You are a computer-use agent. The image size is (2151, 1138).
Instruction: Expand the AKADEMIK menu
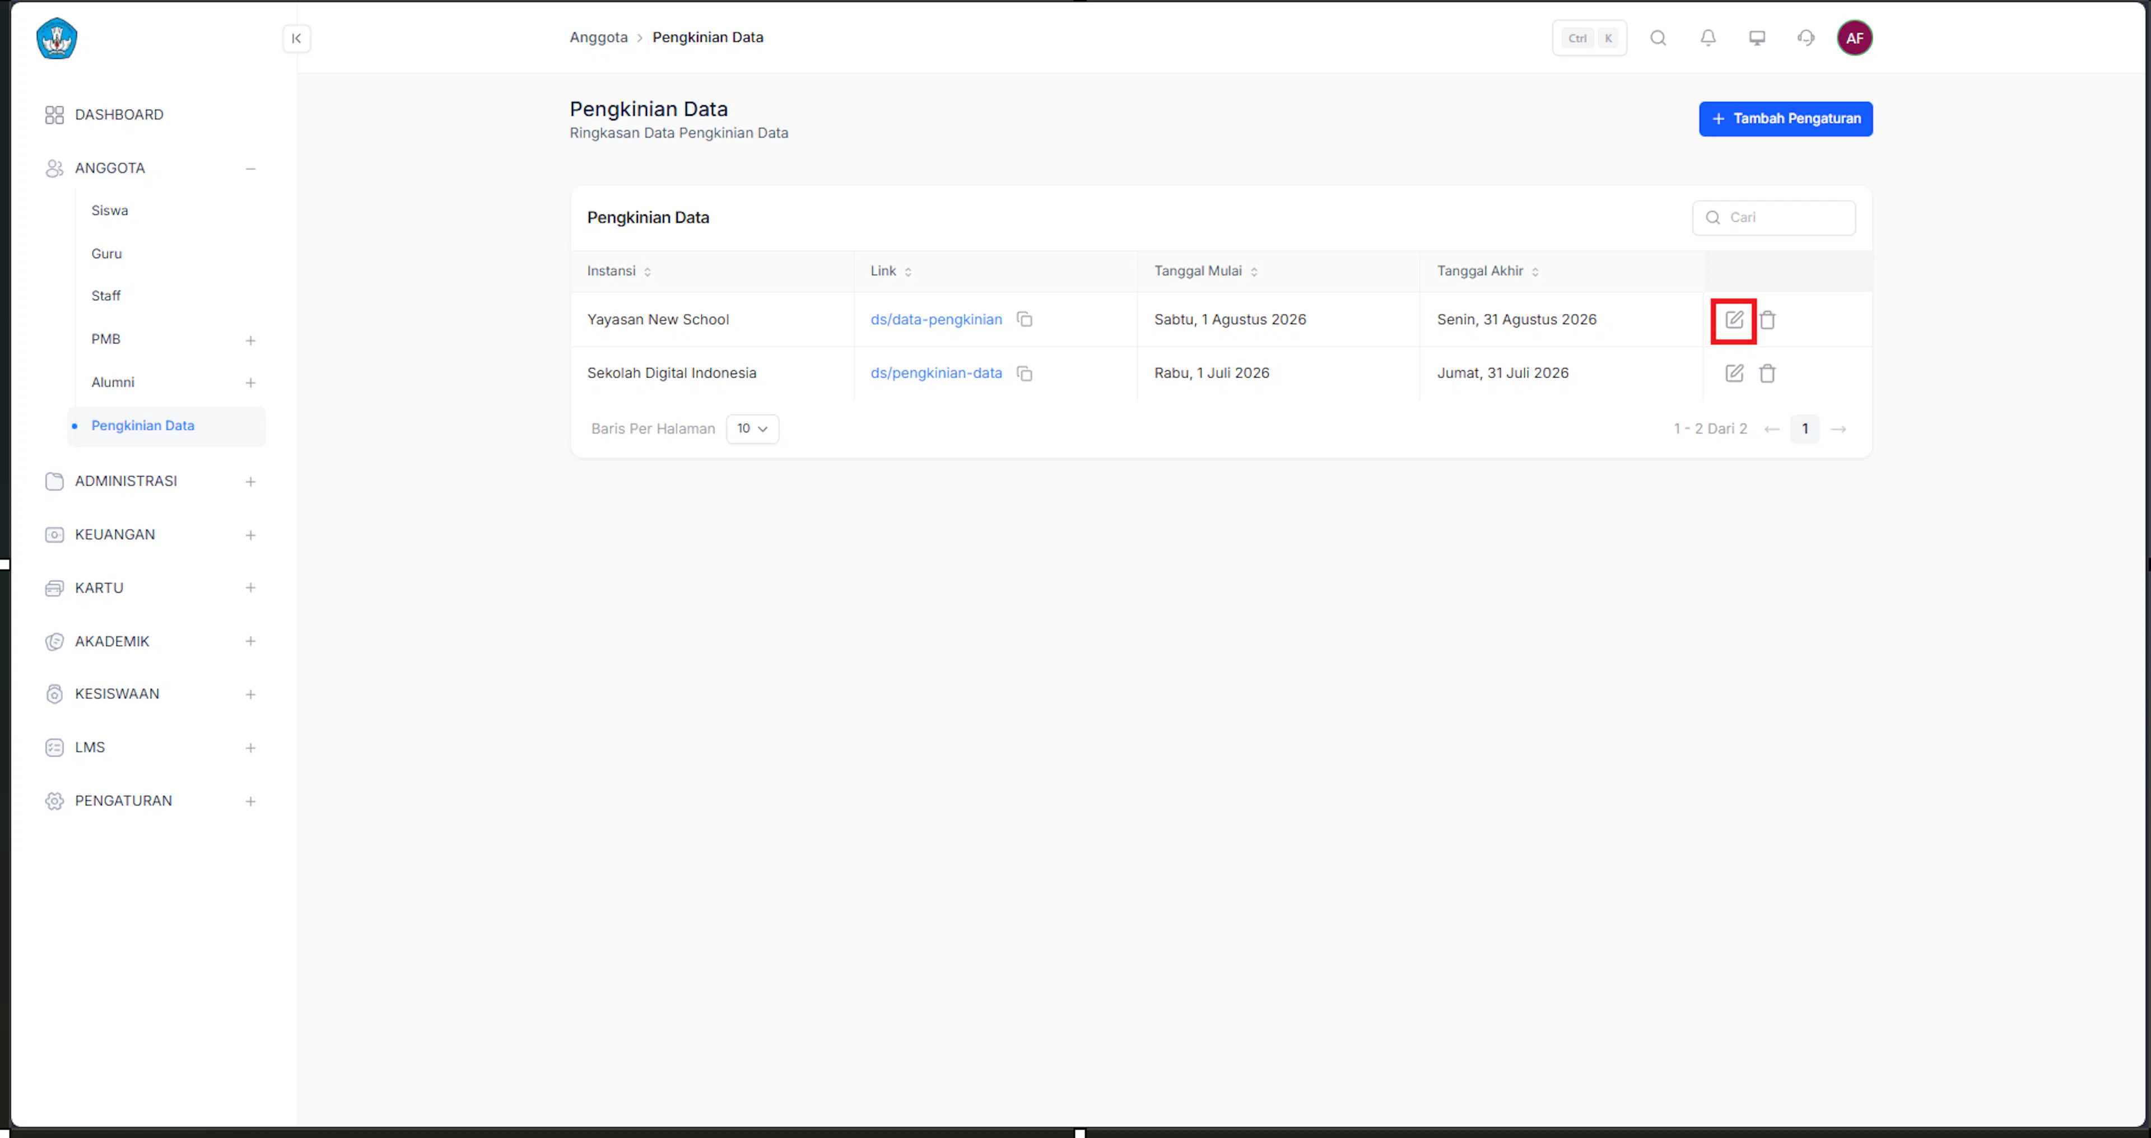click(x=250, y=642)
